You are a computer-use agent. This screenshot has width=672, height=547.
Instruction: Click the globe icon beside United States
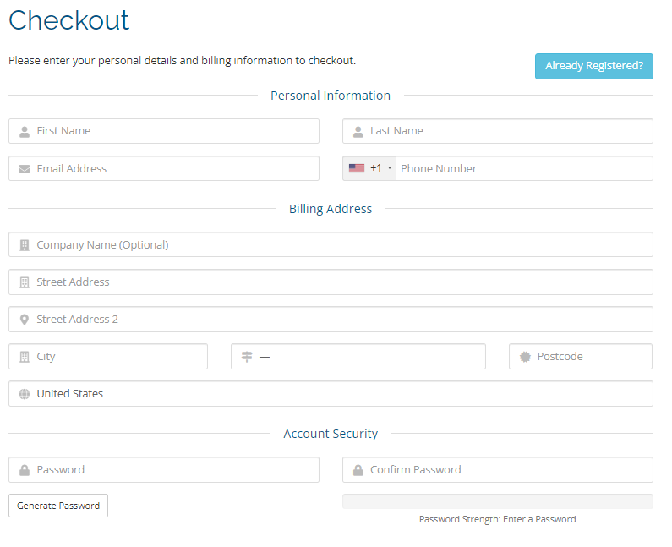click(25, 394)
